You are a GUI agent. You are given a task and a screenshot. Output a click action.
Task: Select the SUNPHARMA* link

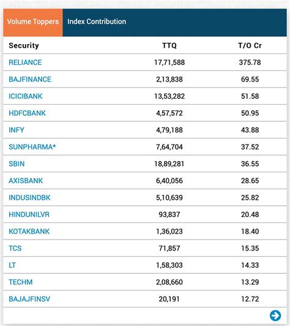point(32,147)
